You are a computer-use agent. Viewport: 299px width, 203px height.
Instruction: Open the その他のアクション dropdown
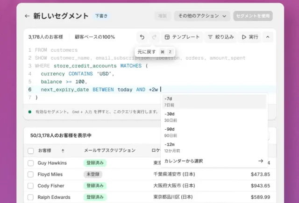[202, 16]
